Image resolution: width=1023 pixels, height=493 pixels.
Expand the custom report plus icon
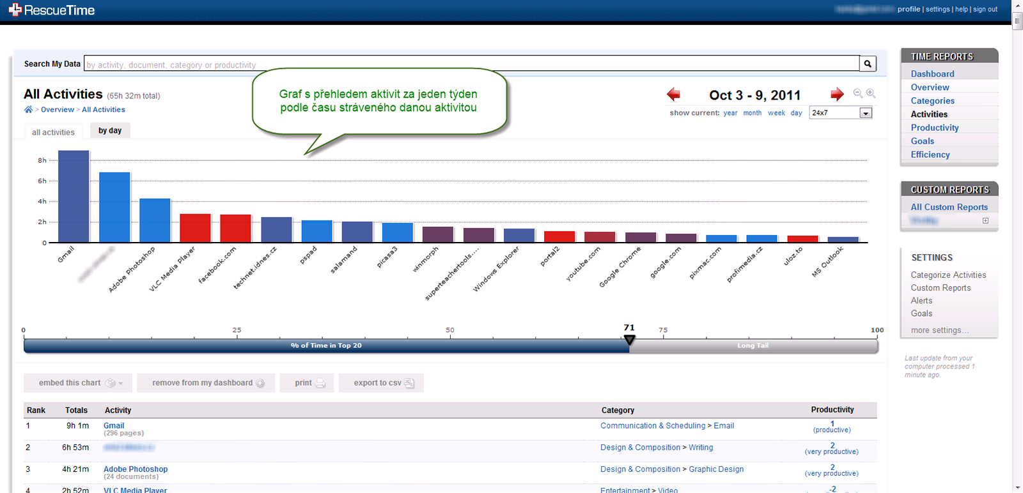pos(985,221)
